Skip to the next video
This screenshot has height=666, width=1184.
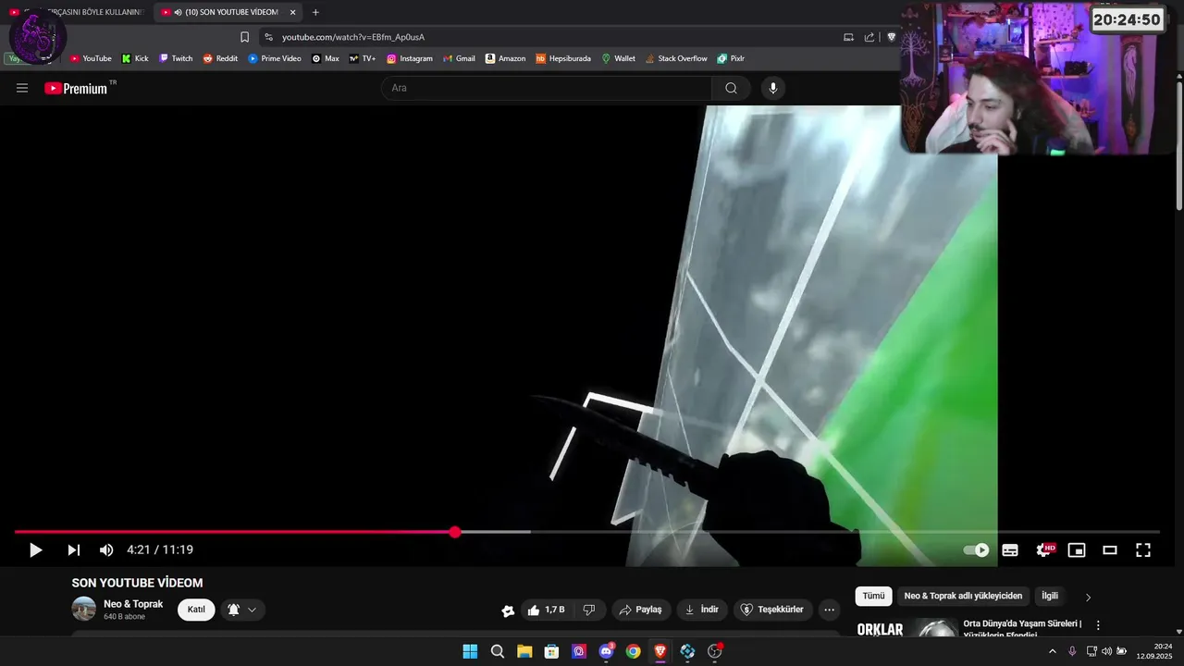click(73, 550)
